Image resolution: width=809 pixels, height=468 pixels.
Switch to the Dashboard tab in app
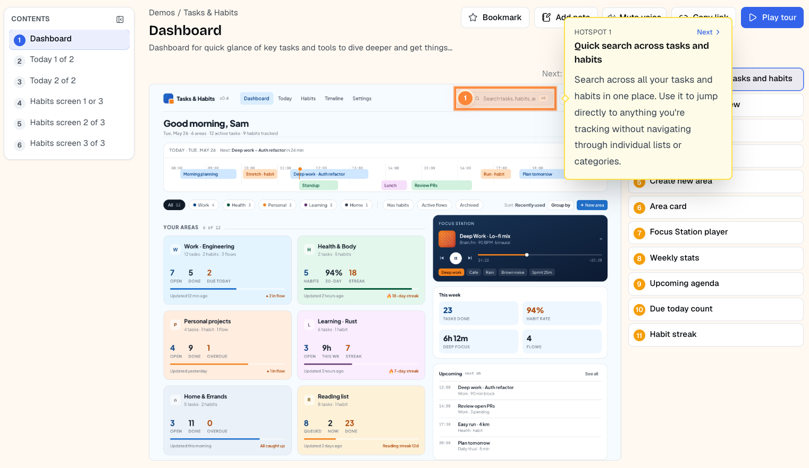257,99
